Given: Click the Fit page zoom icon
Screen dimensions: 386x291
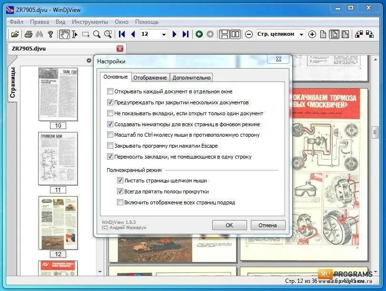Looking at the screenshot, I should tap(334, 34).
